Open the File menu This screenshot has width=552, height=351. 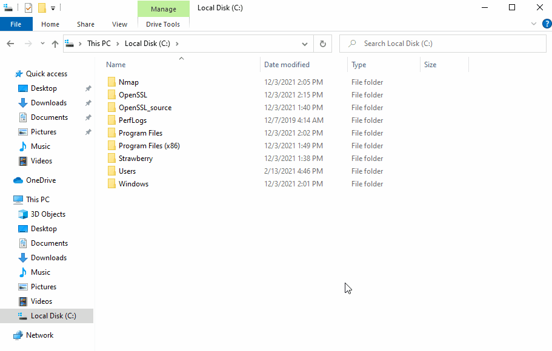(16, 24)
